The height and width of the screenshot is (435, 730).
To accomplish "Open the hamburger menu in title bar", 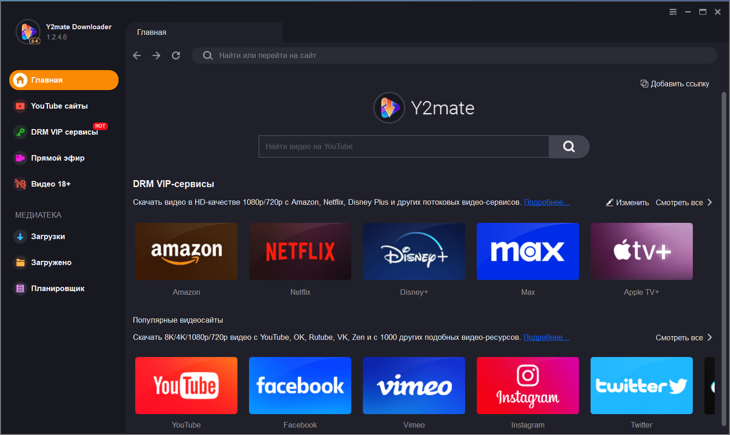I will click(673, 12).
